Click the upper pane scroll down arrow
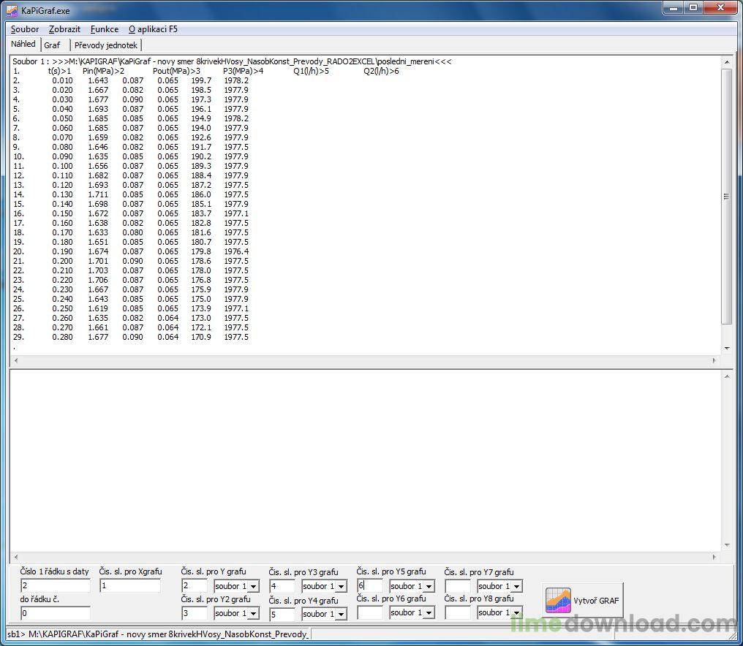 pos(726,349)
